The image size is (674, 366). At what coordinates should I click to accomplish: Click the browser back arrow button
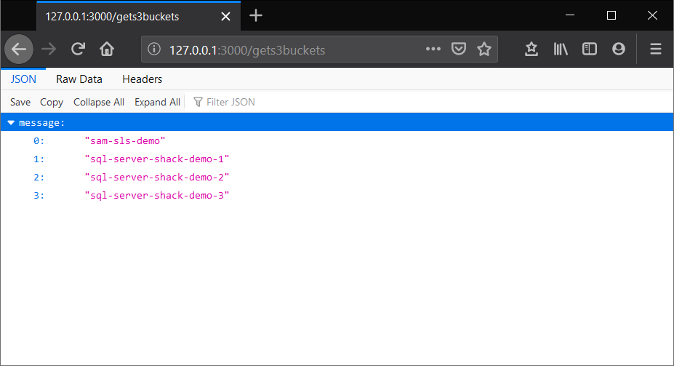pyautogui.click(x=19, y=49)
